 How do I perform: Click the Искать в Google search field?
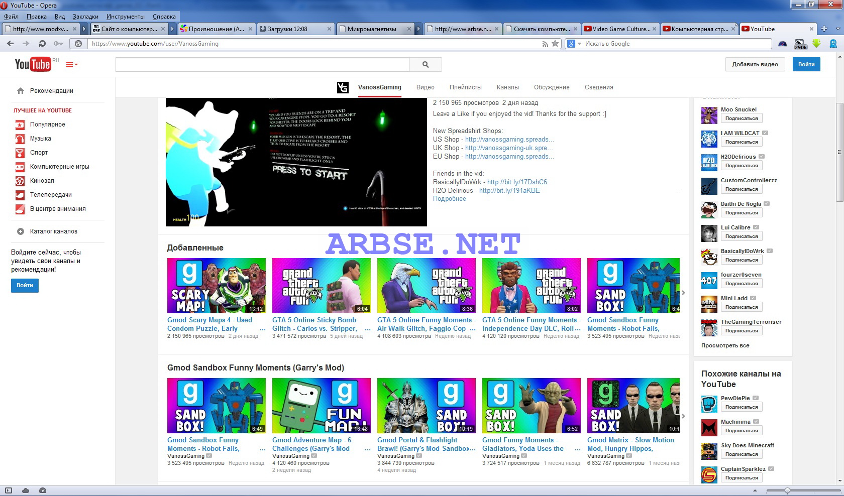[677, 44]
